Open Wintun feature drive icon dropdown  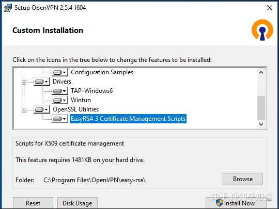coord(60,100)
